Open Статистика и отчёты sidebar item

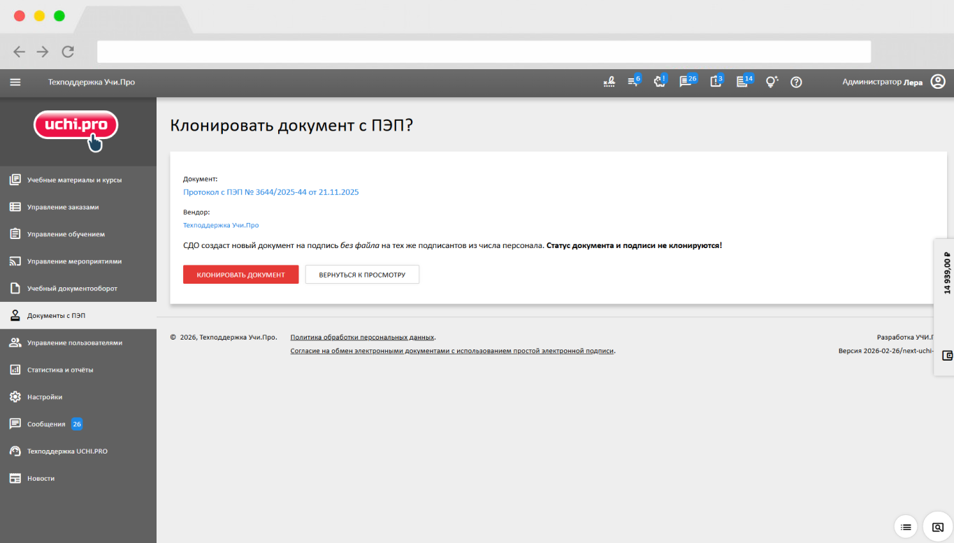[60, 370]
